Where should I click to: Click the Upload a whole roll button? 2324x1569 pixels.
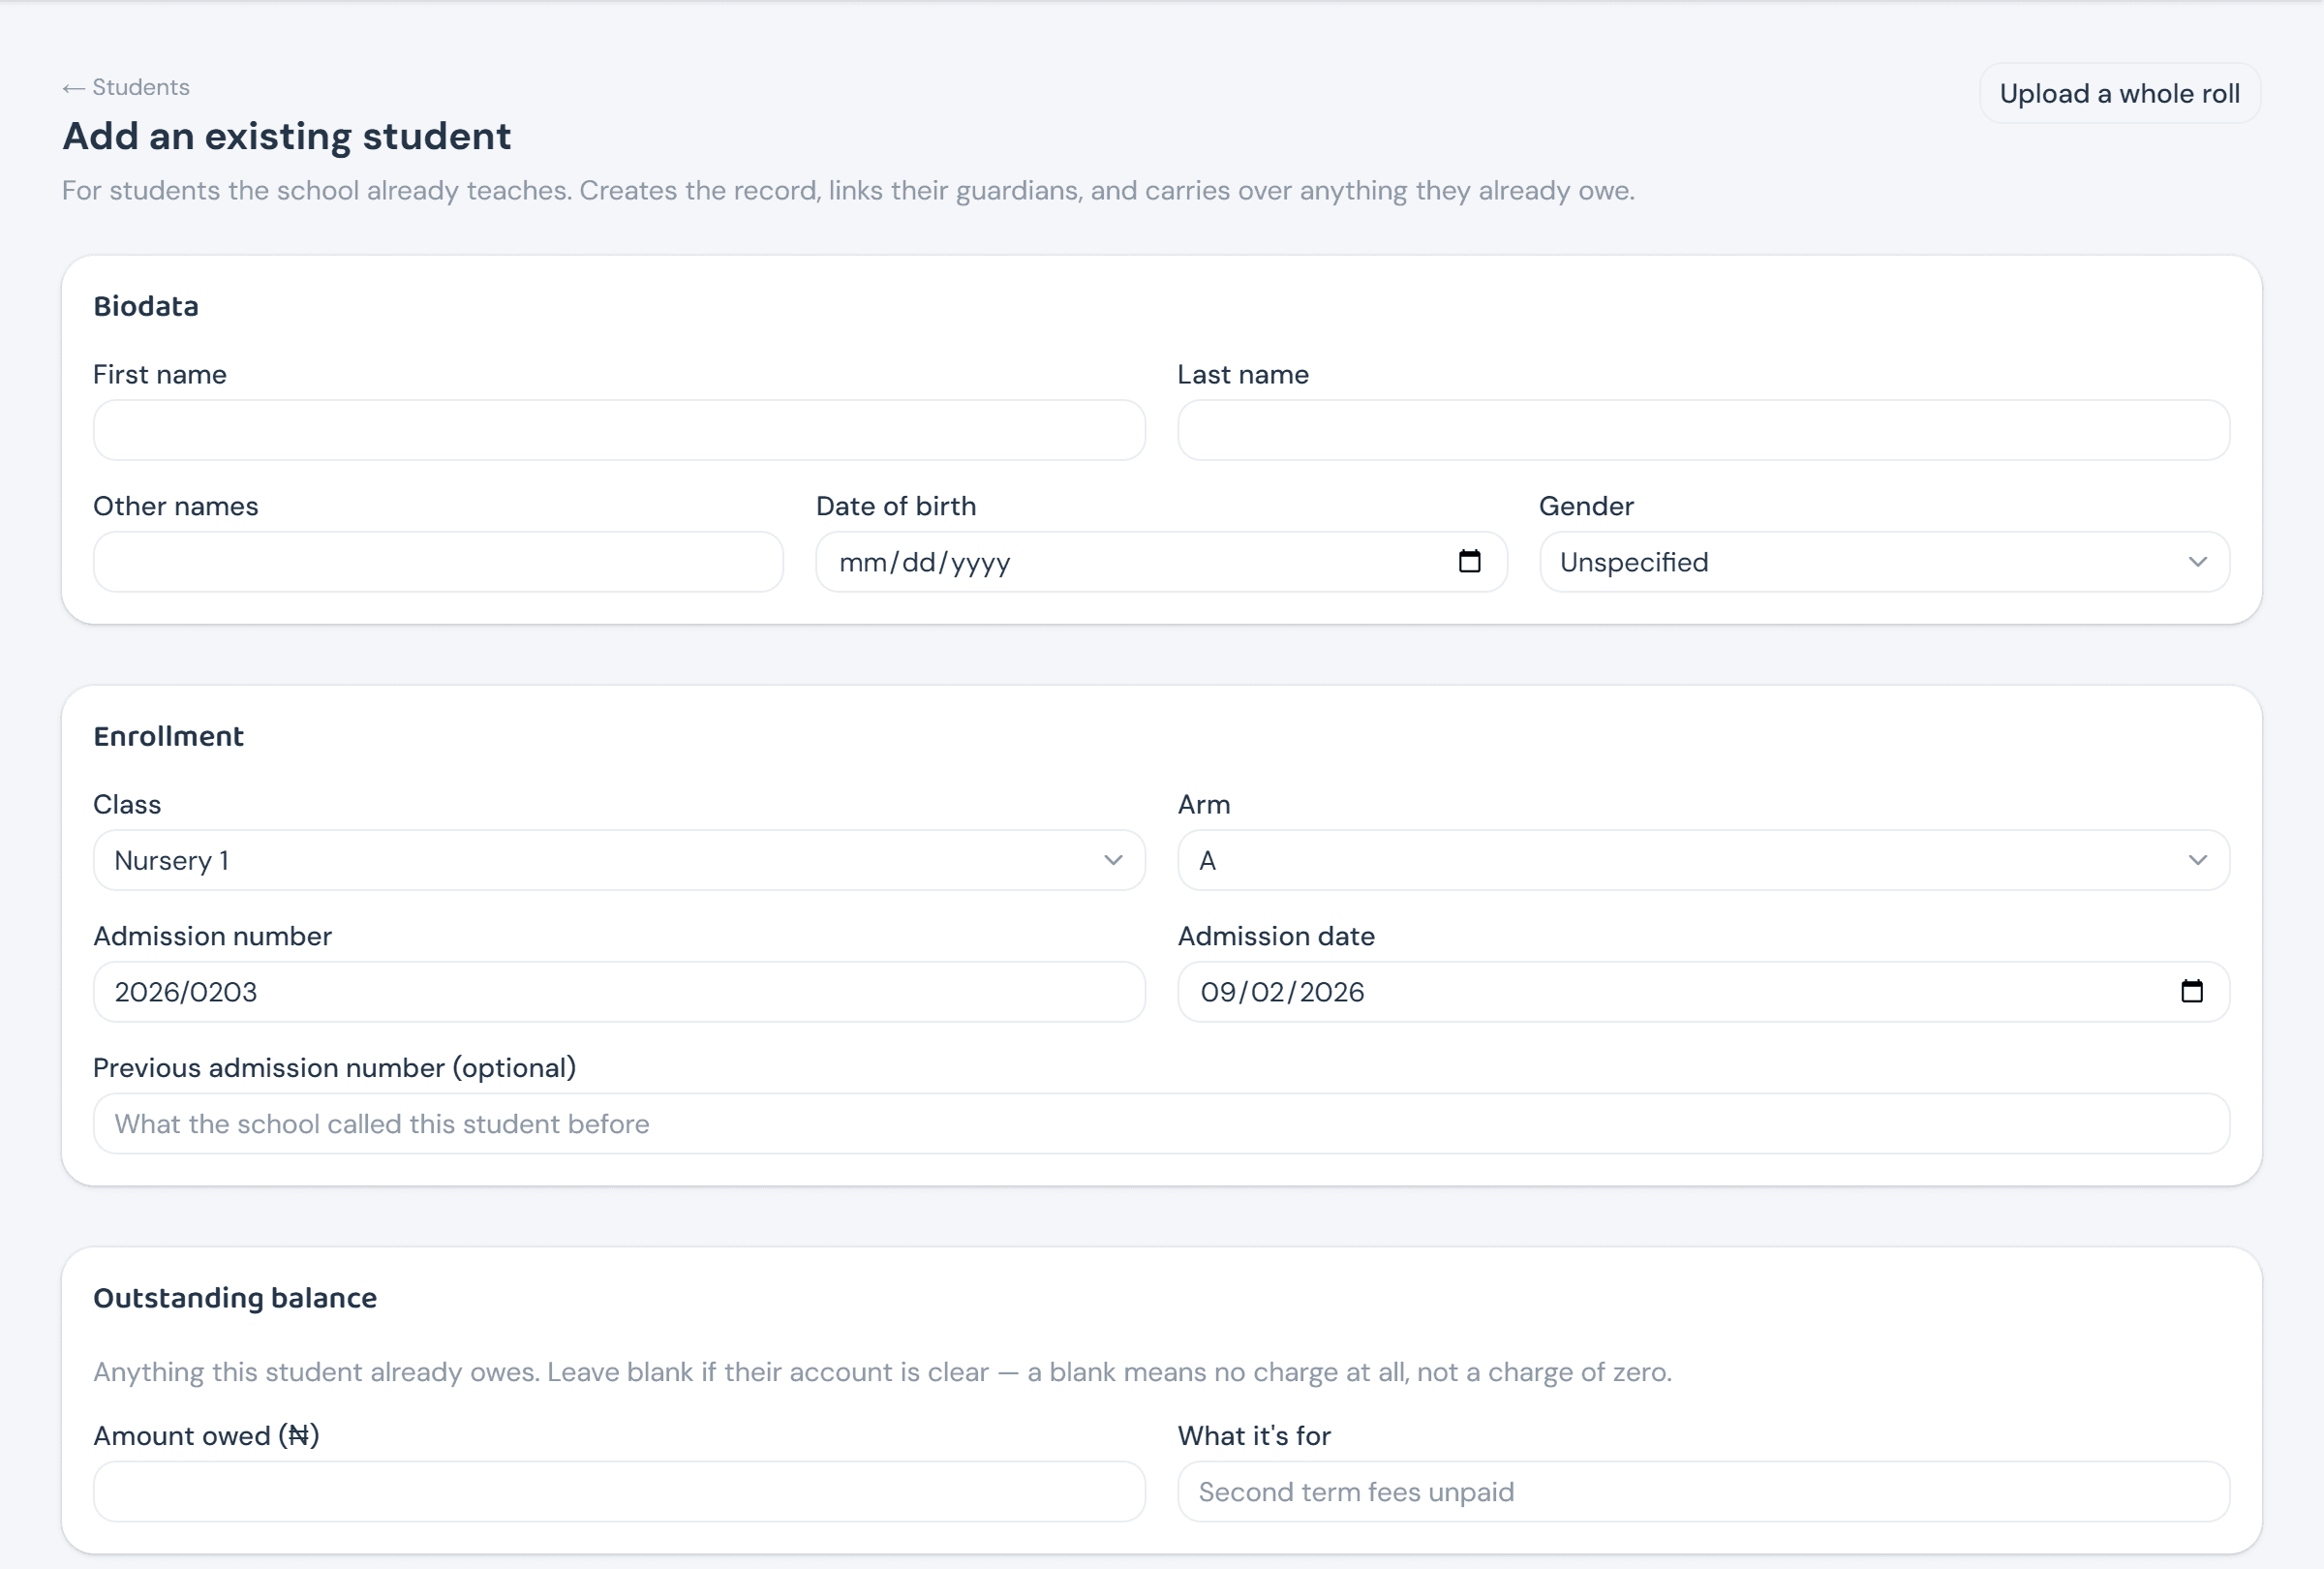(2119, 94)
